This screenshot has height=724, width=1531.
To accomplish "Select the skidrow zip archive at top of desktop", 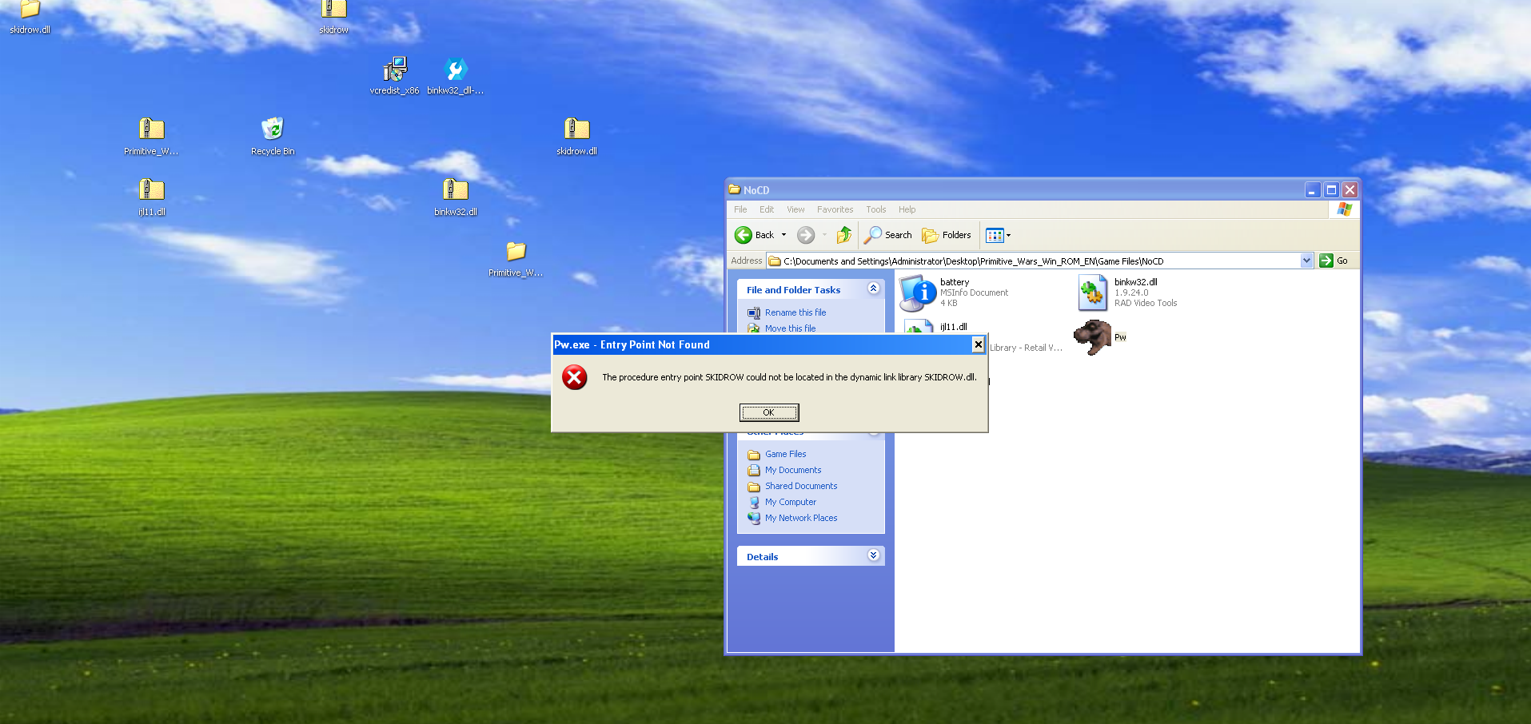I will pyautogui.click(x=333, y=18).
